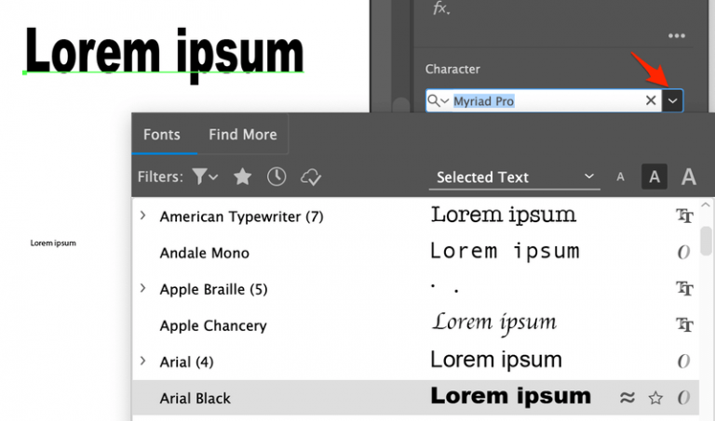The height and width of the screenshot is (421, 715).
Task: Select the large Lorem ipsum text on canvas
Action: 164,54
